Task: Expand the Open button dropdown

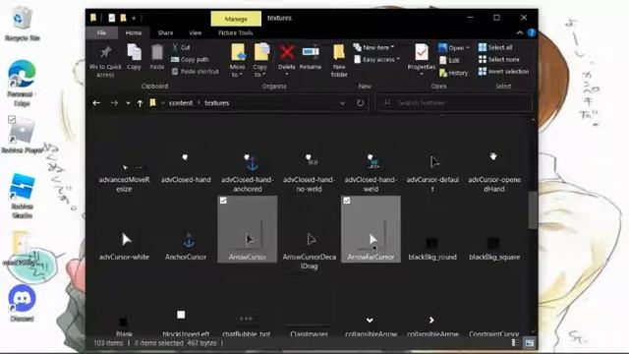Action: 468,48
